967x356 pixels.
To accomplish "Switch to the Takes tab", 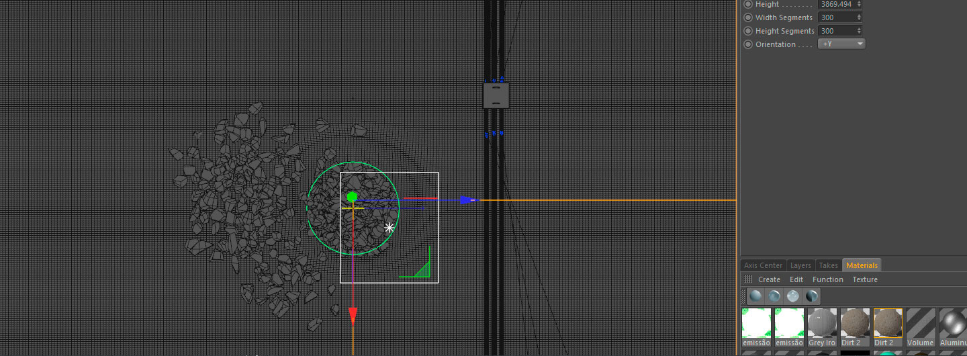I will pyautogui.click(x=828, y=265).
